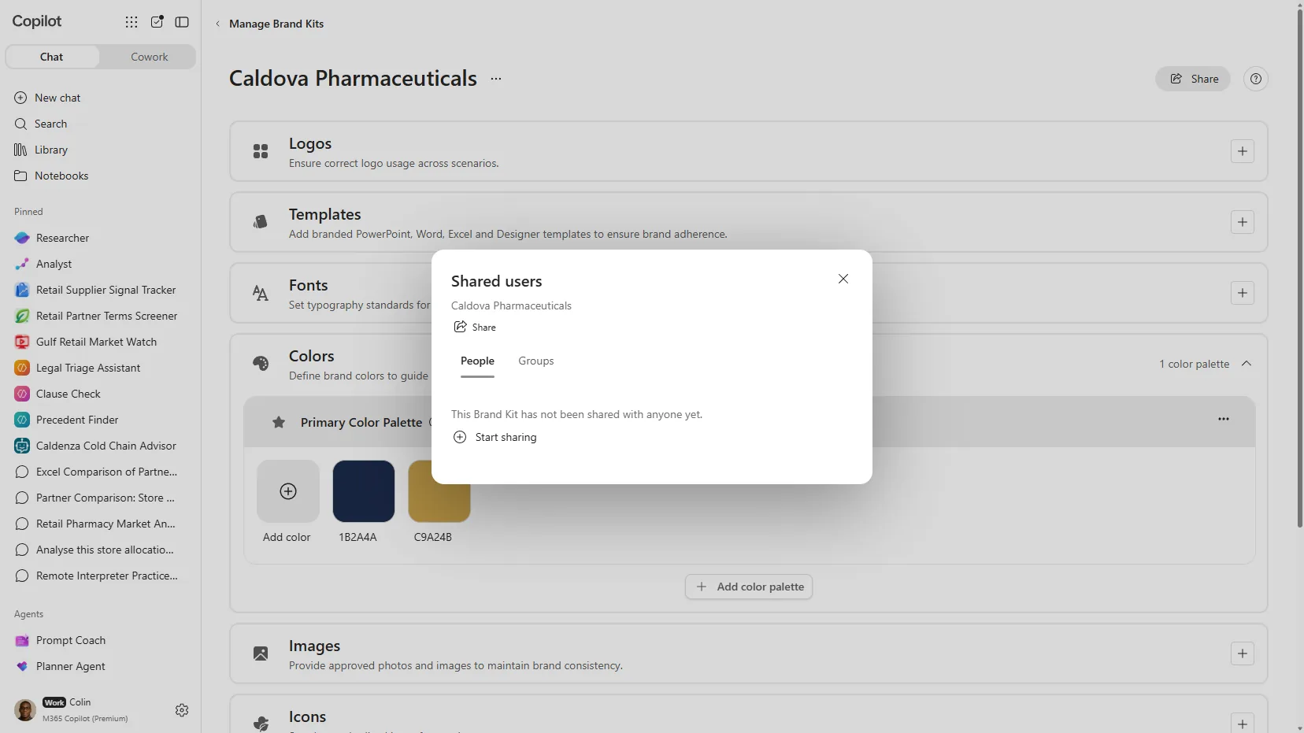Screen dimensions: 1304x733
Task: Click the new chat compose icon in header
Action: click(157, 22)
